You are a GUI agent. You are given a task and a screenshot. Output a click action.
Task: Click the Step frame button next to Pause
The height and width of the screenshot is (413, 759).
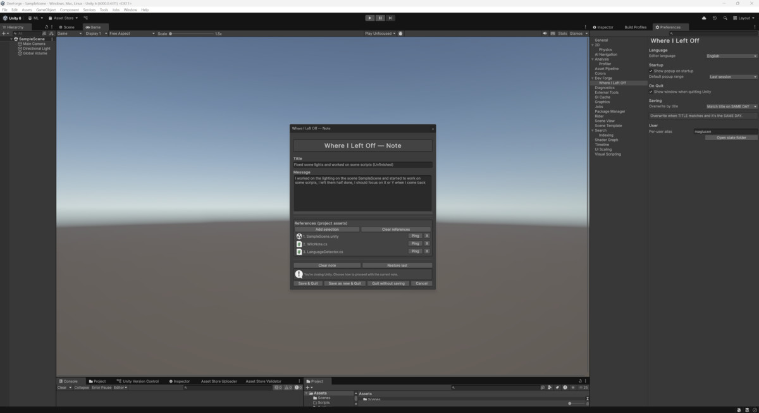pos(390,18)
